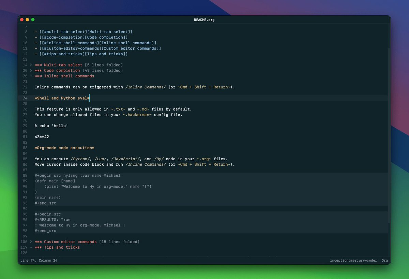This screenshot has height=279, width=409.
Task: Click the 42**42 expression line
Action: [x=42, y=137]
